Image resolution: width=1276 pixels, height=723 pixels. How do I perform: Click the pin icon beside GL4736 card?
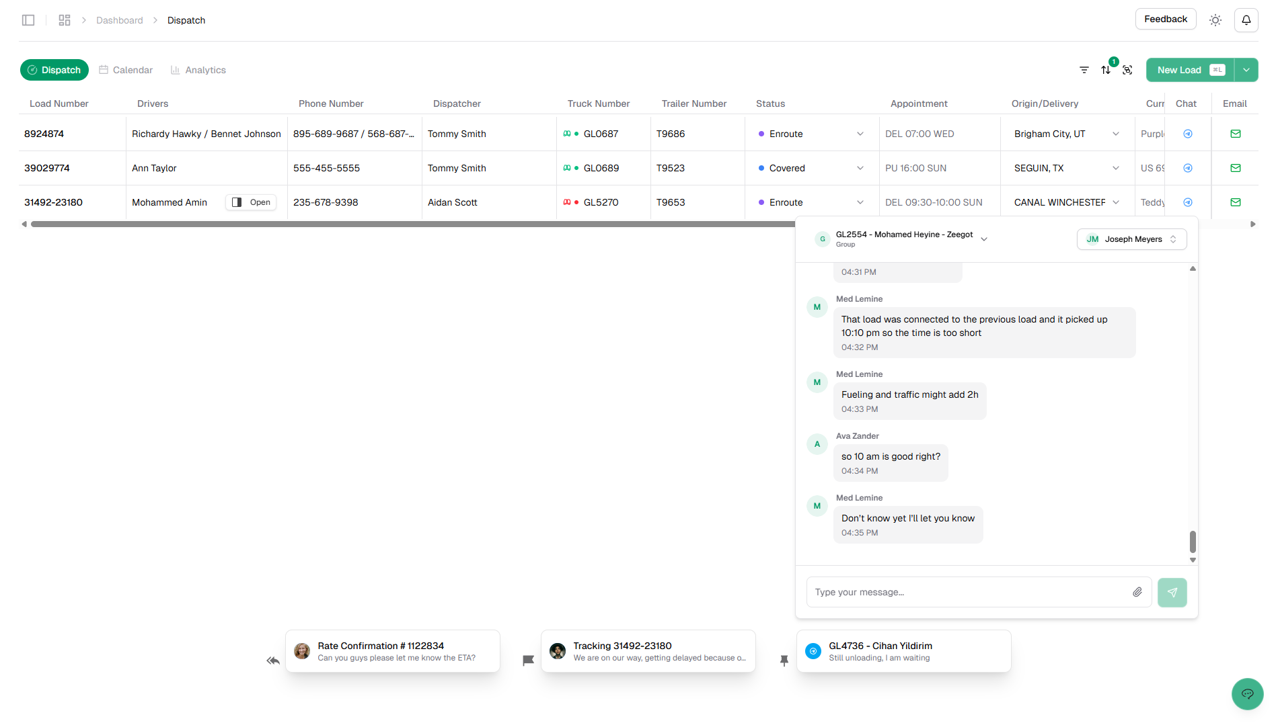(784, 661)
